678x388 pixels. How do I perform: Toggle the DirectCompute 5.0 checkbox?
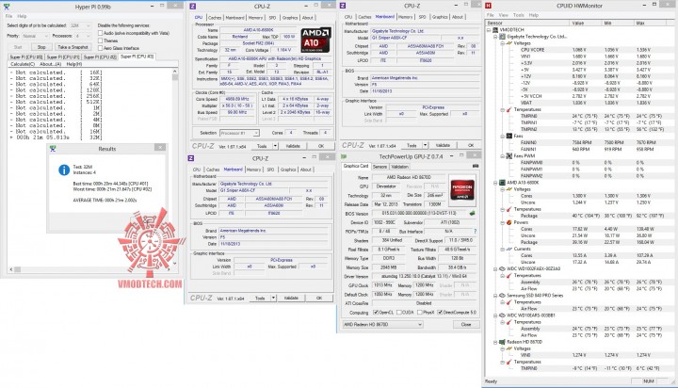click(440, 313)
